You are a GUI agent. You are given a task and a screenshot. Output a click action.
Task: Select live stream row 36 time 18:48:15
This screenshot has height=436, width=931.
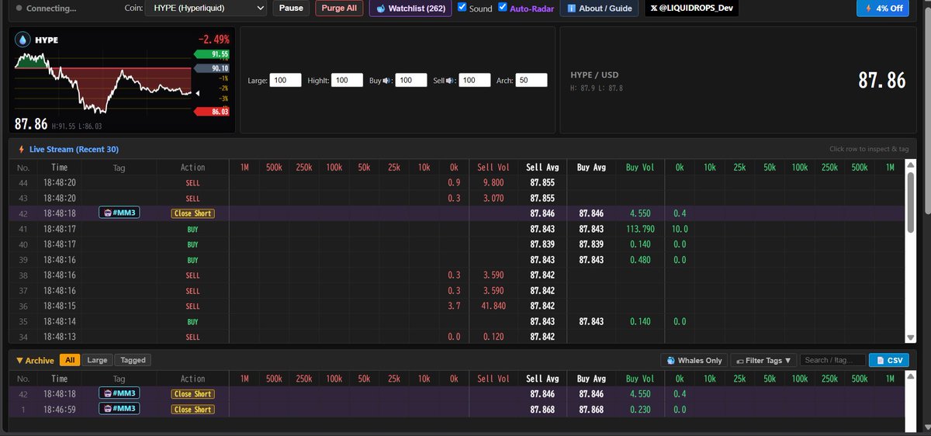pos(60,306)
